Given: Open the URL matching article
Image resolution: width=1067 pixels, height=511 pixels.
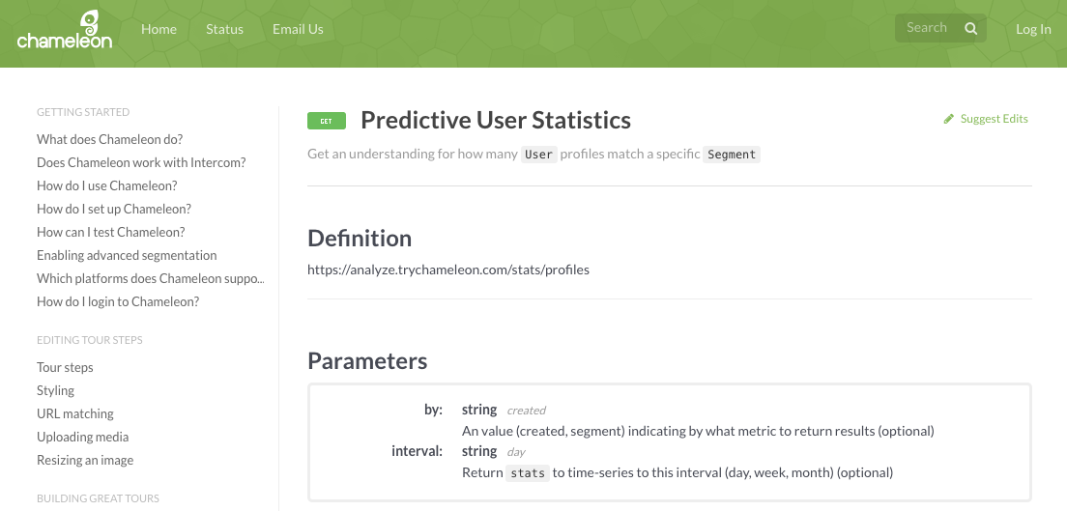Looking at the screenshot, I should [74, 413].
